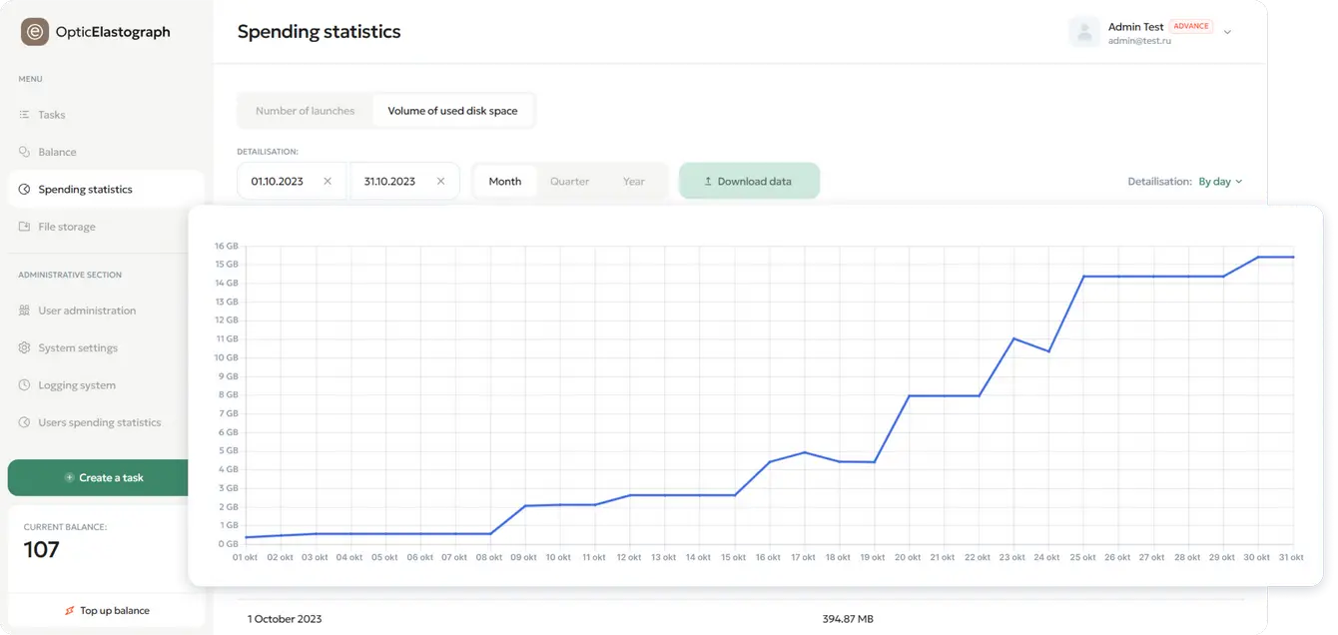Select the User administration people icon
This screenshot has width=1338, height=635.
22,311
